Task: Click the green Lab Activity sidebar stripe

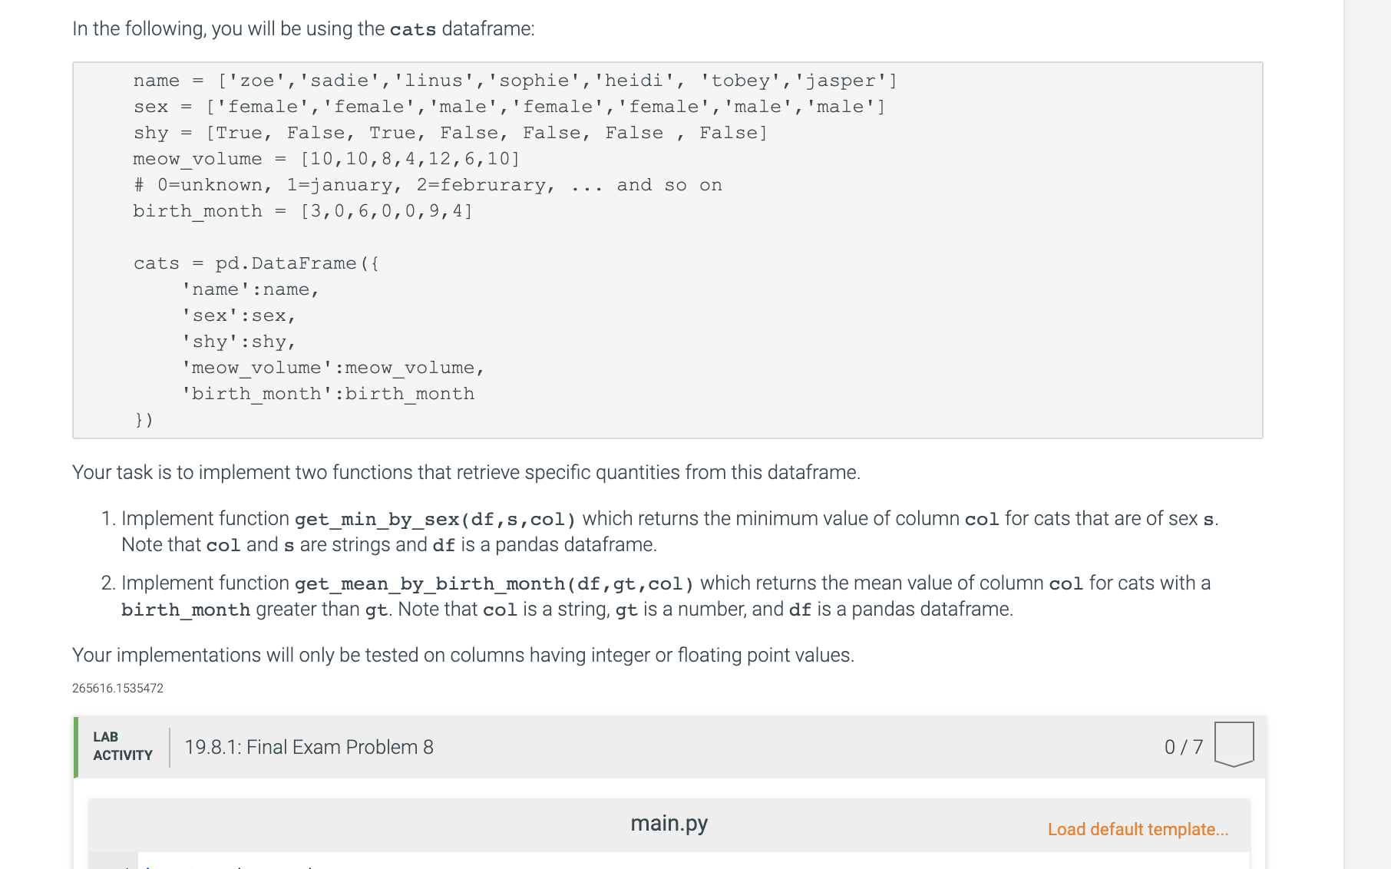Action: pyautogui.click(x=77, y=746)
